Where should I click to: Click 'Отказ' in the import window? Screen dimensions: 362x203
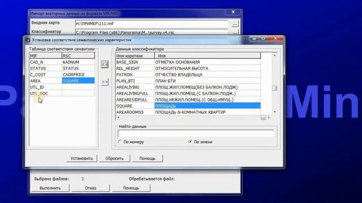[x=90, y=188]
